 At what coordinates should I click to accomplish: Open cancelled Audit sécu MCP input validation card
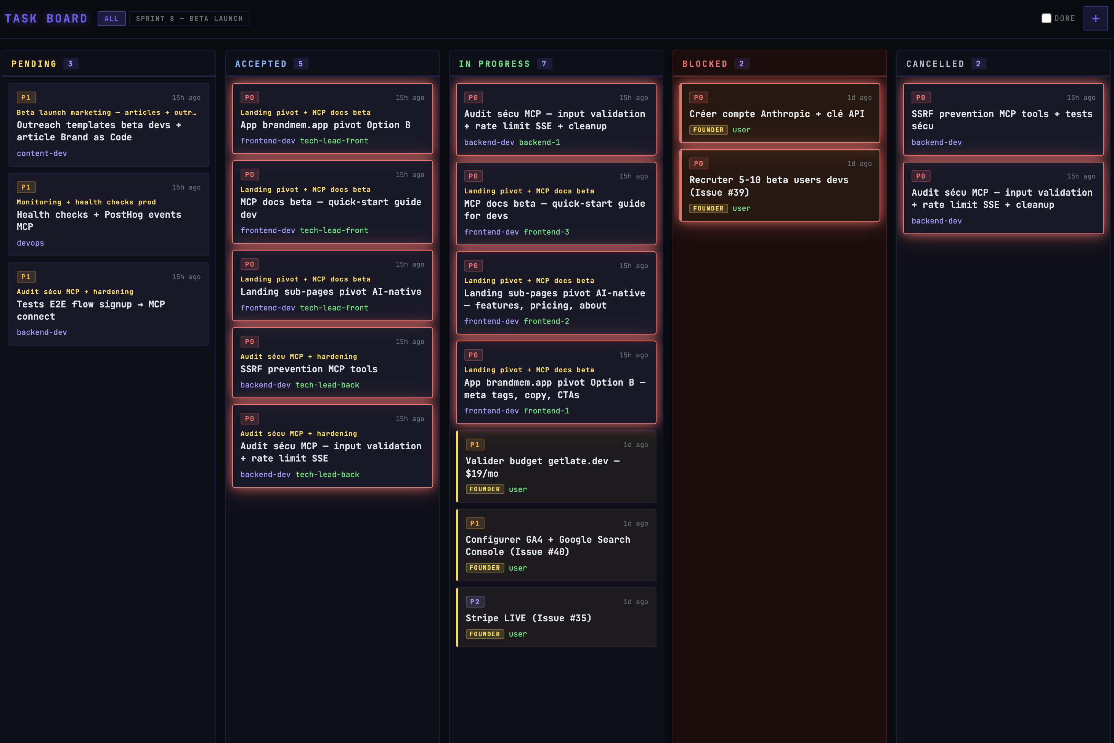1003,198
